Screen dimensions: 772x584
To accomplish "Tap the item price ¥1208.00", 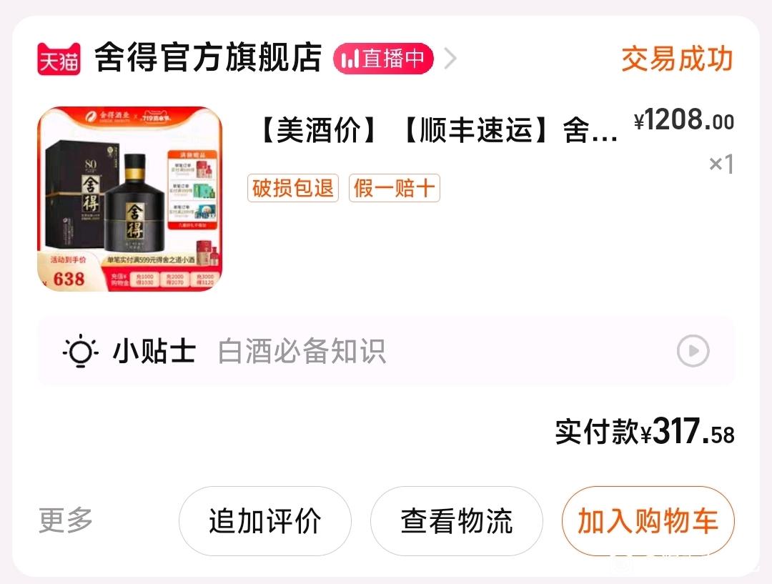I will point(684,119).
